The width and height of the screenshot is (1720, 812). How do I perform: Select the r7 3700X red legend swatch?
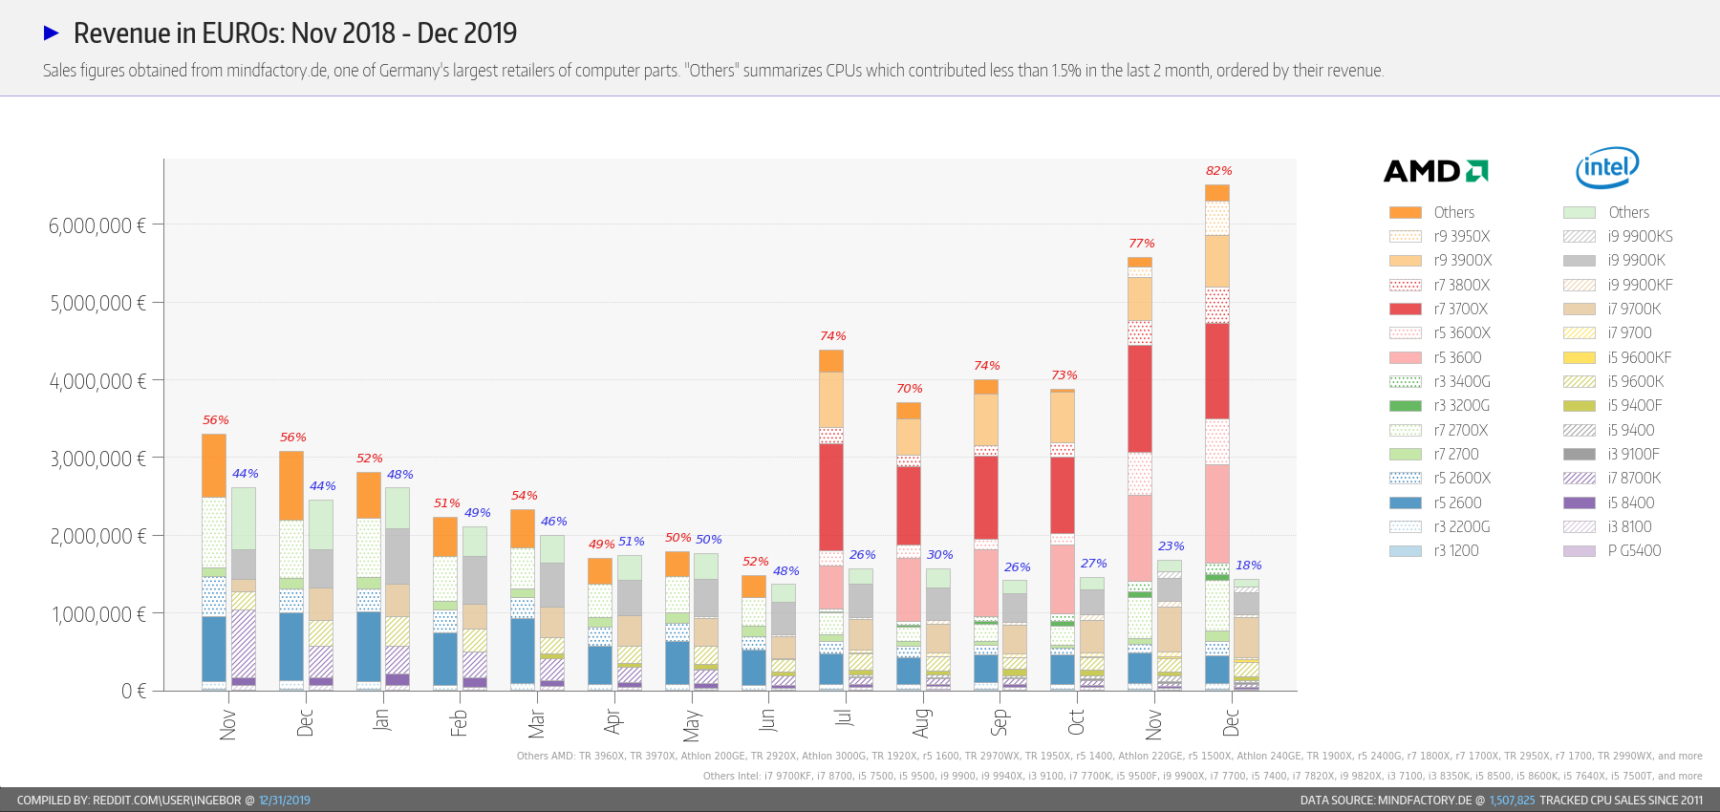(x=1405, y=309)
